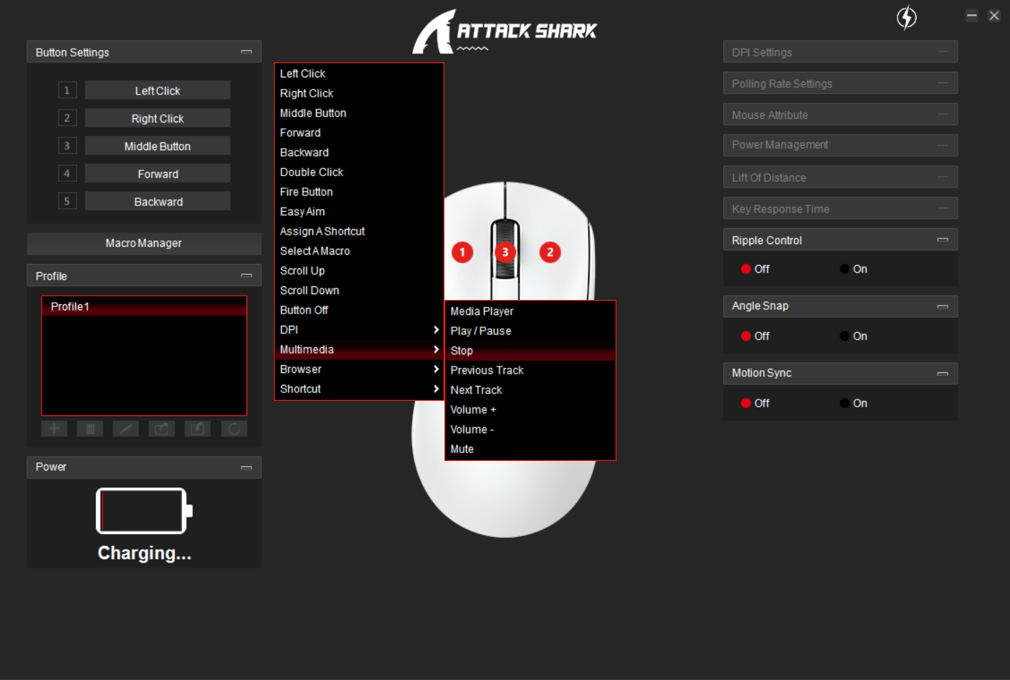1010x680 pixels.
Task: Expand the Power Management panel
Action: tap(943, 145)
